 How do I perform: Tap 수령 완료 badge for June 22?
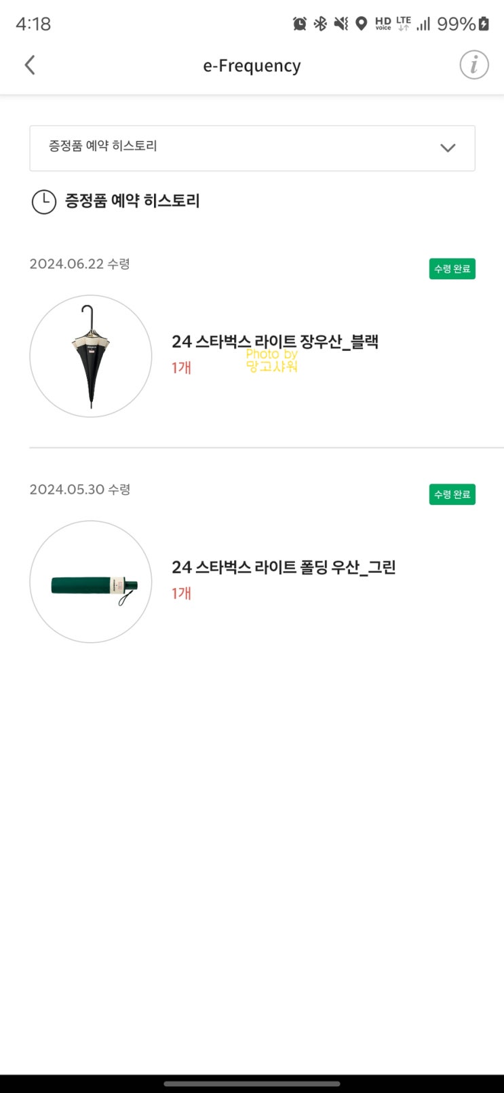coord(452,269)
